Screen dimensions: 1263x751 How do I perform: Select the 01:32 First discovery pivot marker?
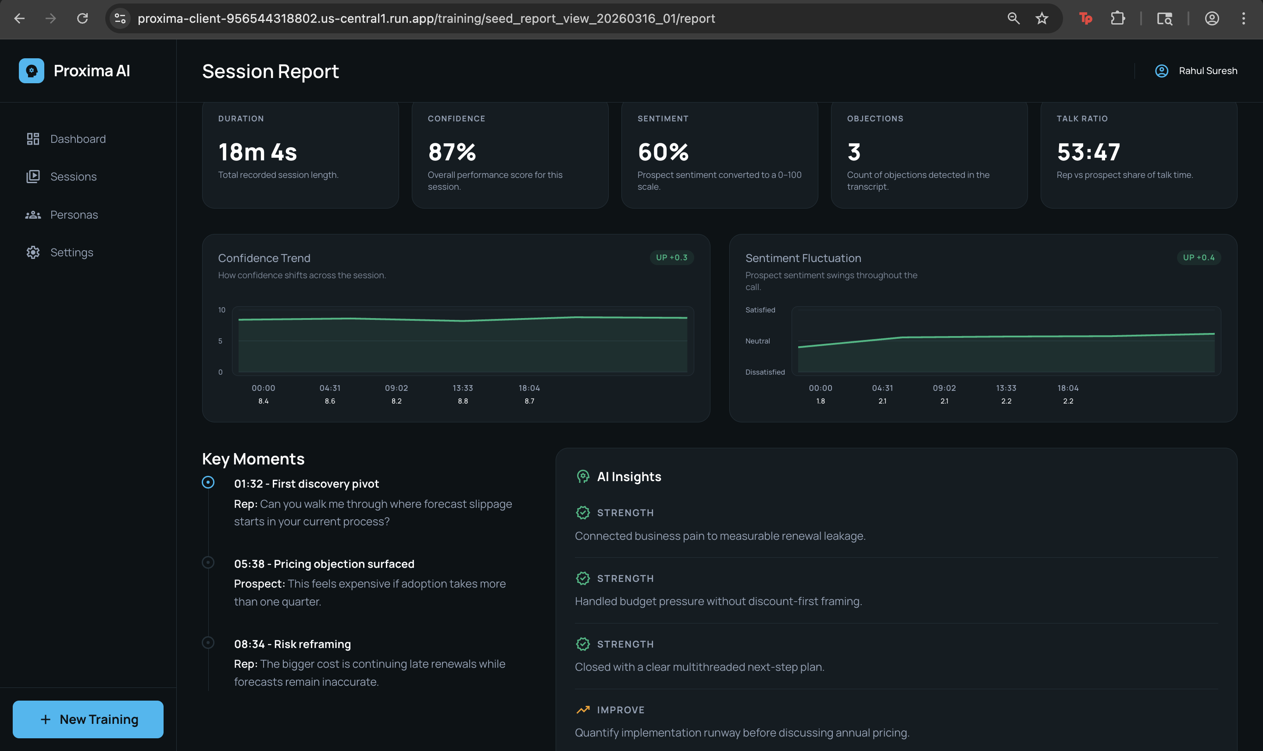click(207, 482)
